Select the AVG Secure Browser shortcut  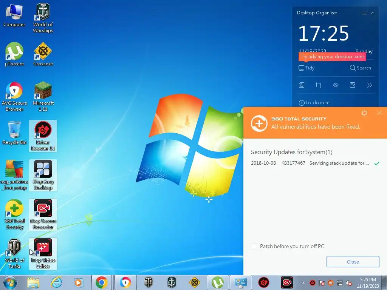[x=14, y=97]
